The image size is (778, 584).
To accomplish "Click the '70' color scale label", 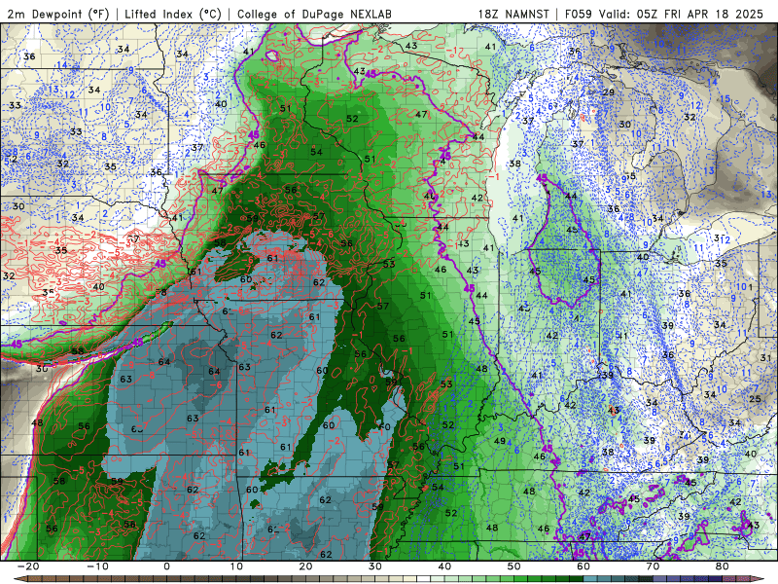I will pos(653,566).
